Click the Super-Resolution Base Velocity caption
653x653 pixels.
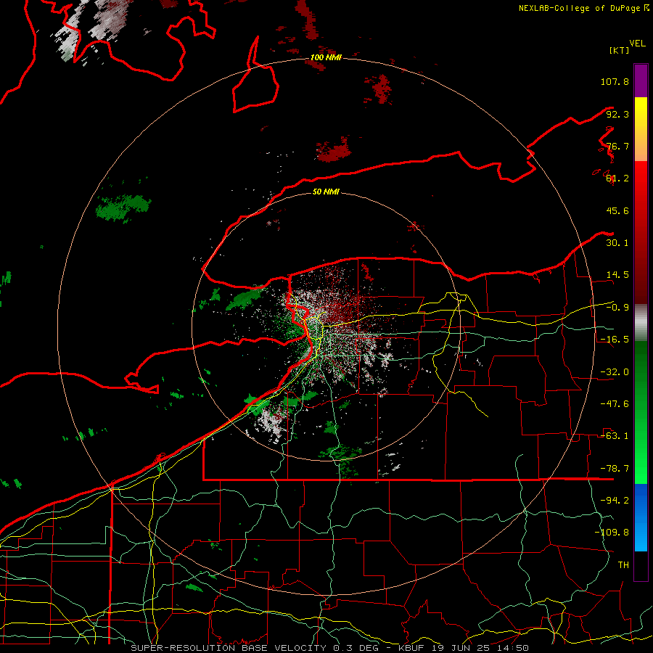tap(330, 648)
